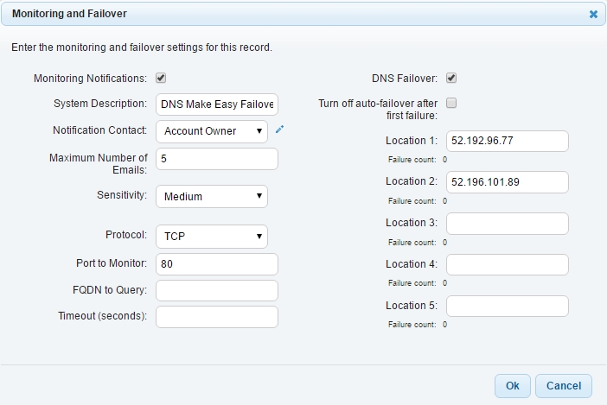The image size is (607, 405).
Task: Toggle the DNS Failover checkbox
Action: point(451,78)
